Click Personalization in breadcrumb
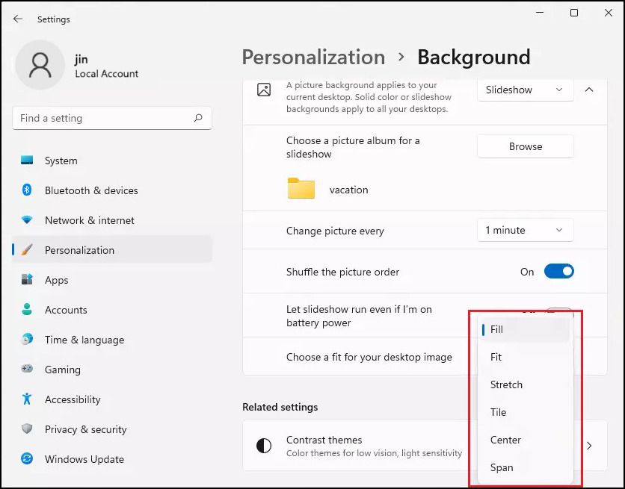The height and width of the screenshot is (489, 625). tap(313, 57)
